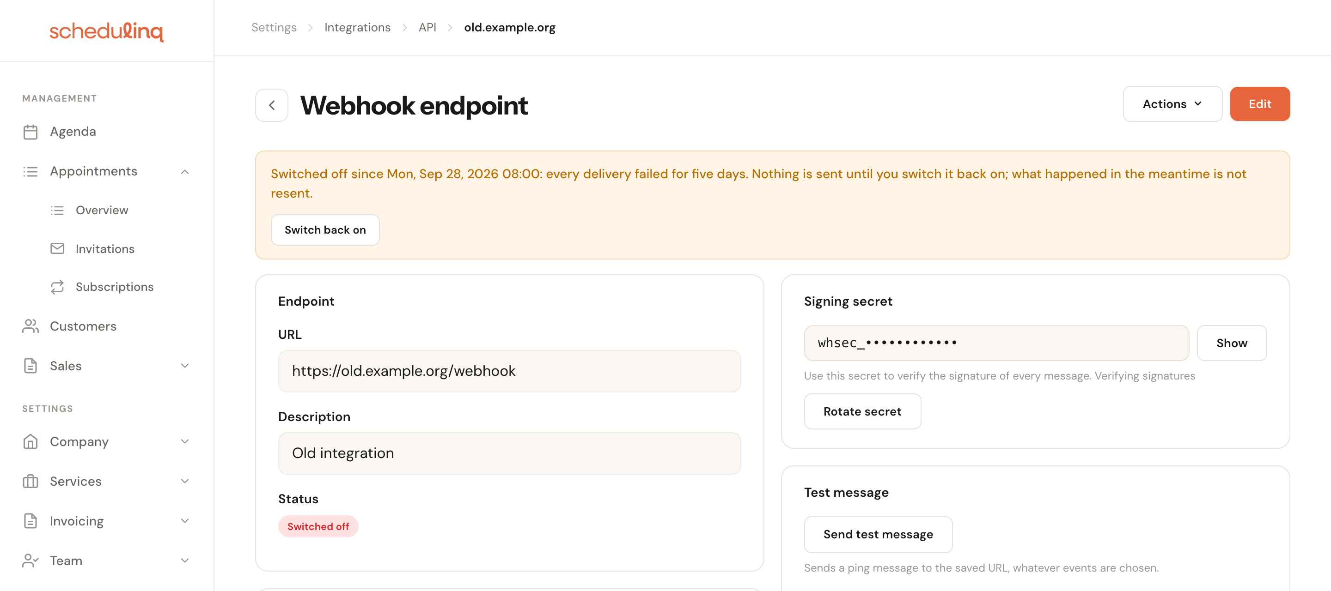Image resolution: width=1331 pixels, height=591 pixels.
Task: Click the Description field
Action: click(x=509, y=453)
